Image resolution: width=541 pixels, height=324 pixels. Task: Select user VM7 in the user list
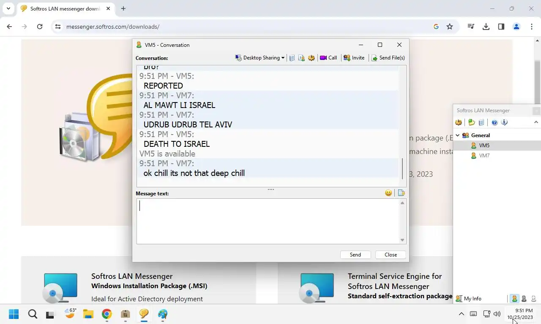coord(497,156)
